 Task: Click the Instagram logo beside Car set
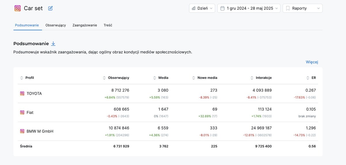click(18, 8)
